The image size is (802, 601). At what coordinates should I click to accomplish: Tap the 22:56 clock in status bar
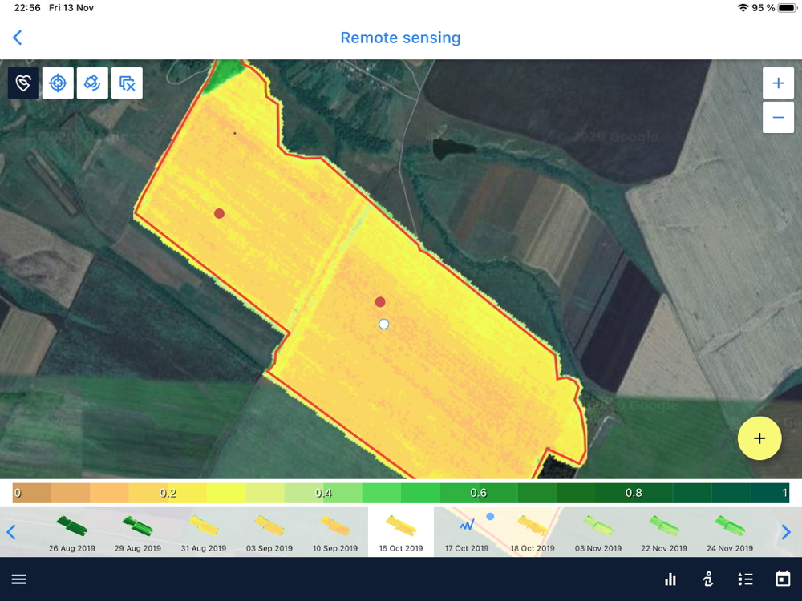click(x=27, y=8)
